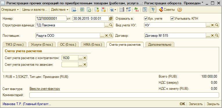Open the Операция dropdown menu
This screenshot has width=222, height=108.
coord(10,10)
